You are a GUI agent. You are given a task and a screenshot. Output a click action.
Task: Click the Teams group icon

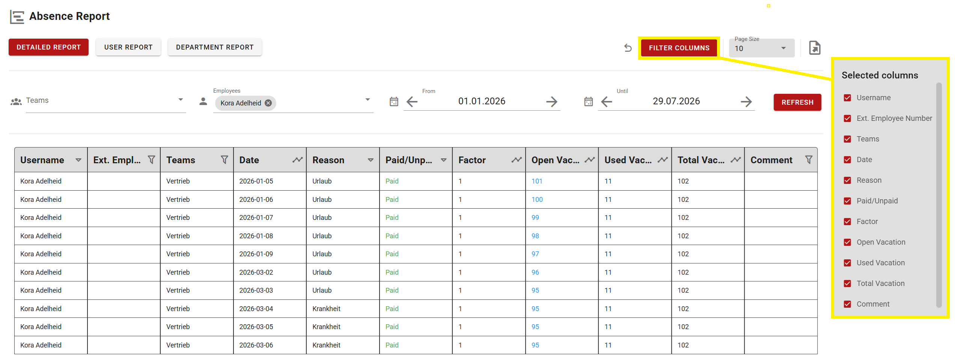(16, 101)
